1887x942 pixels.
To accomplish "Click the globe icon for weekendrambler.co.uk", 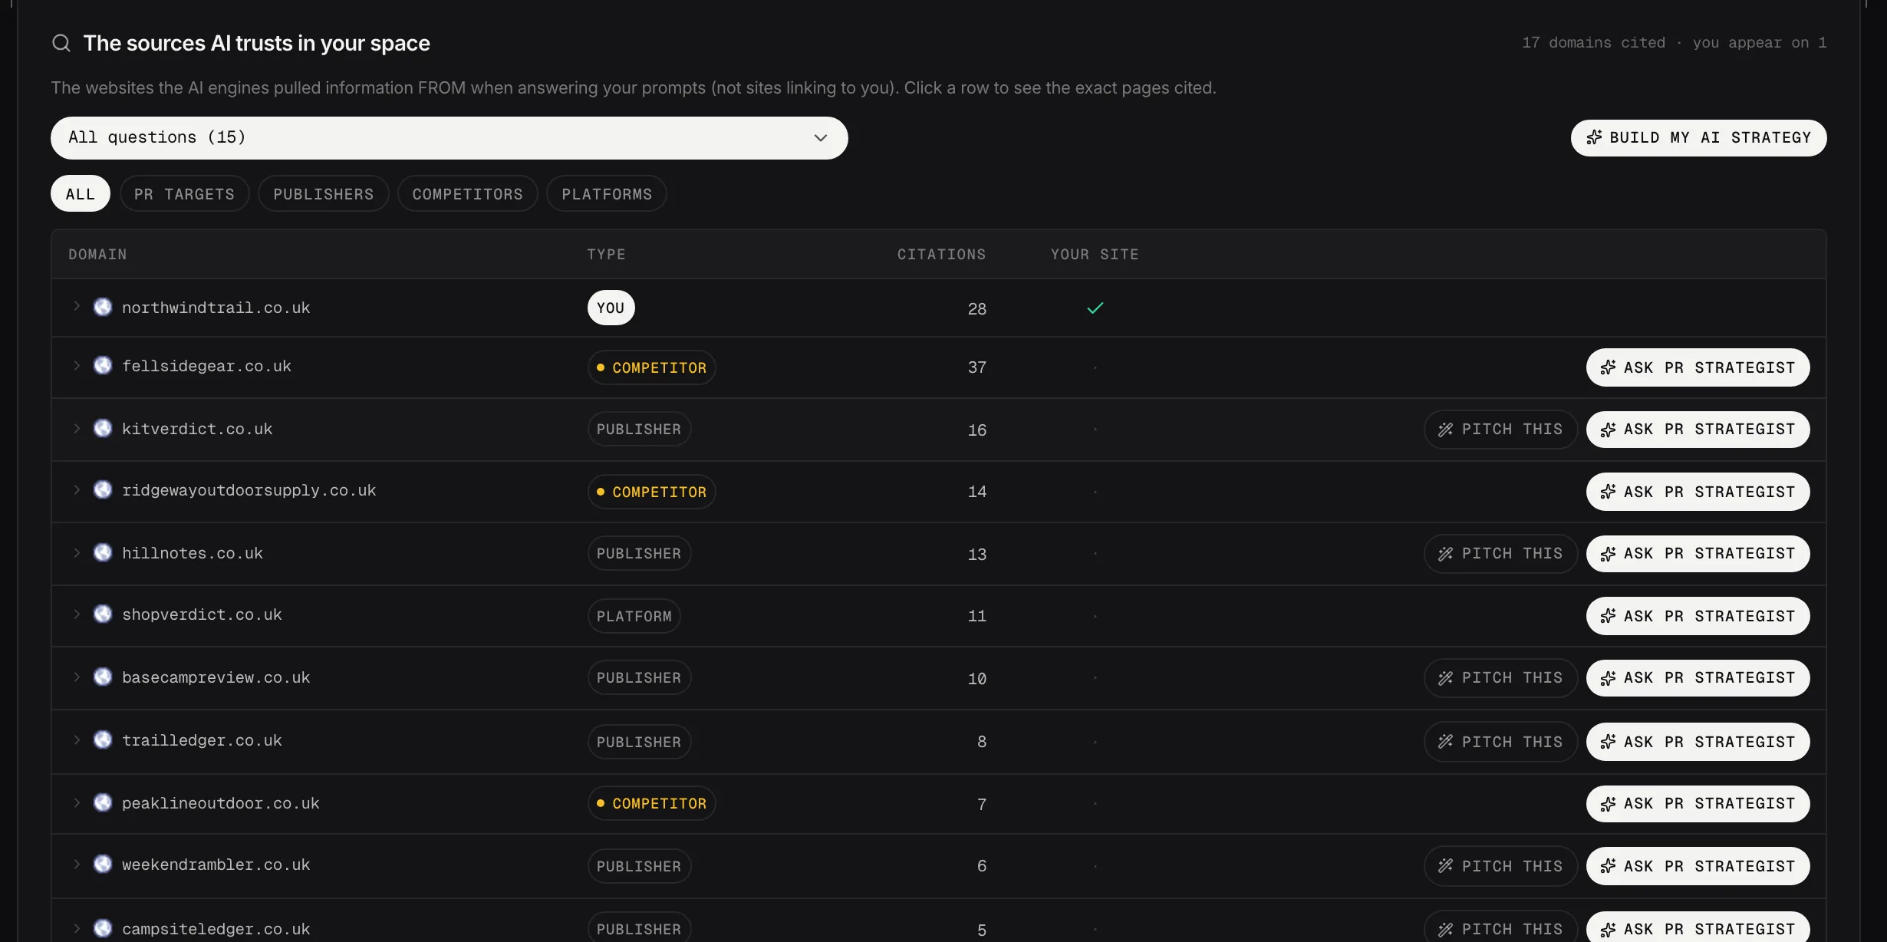I will (x=103, y=865).
